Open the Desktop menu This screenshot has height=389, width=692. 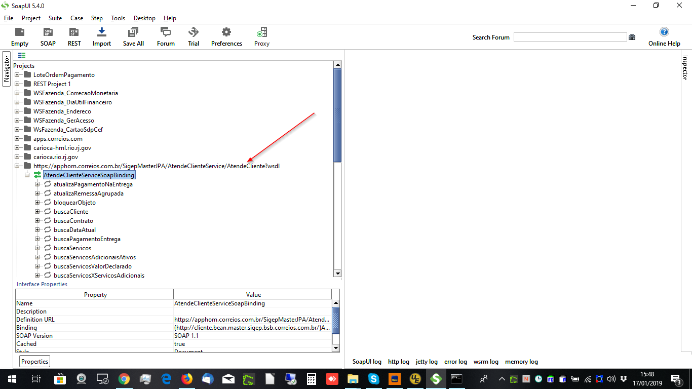click(144, 18)
